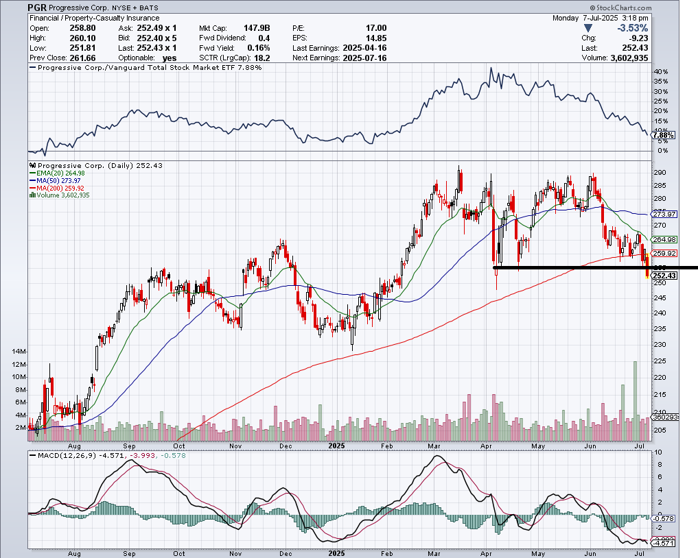Image resolution: width=698 pixels, height=558 pixels.
Task: Select the Fwd Dividend value 0.4
Action: coord(264,38)
